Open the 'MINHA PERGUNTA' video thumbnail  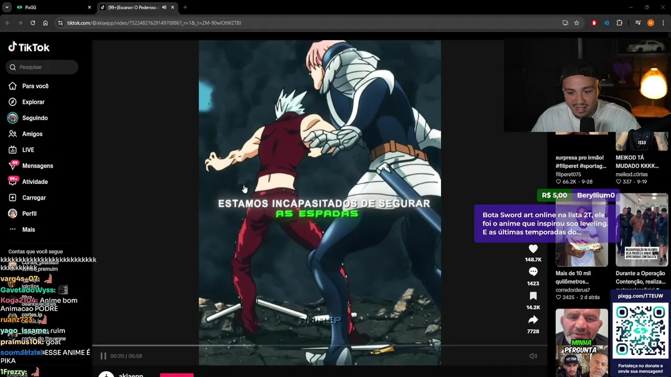(582, 343)
